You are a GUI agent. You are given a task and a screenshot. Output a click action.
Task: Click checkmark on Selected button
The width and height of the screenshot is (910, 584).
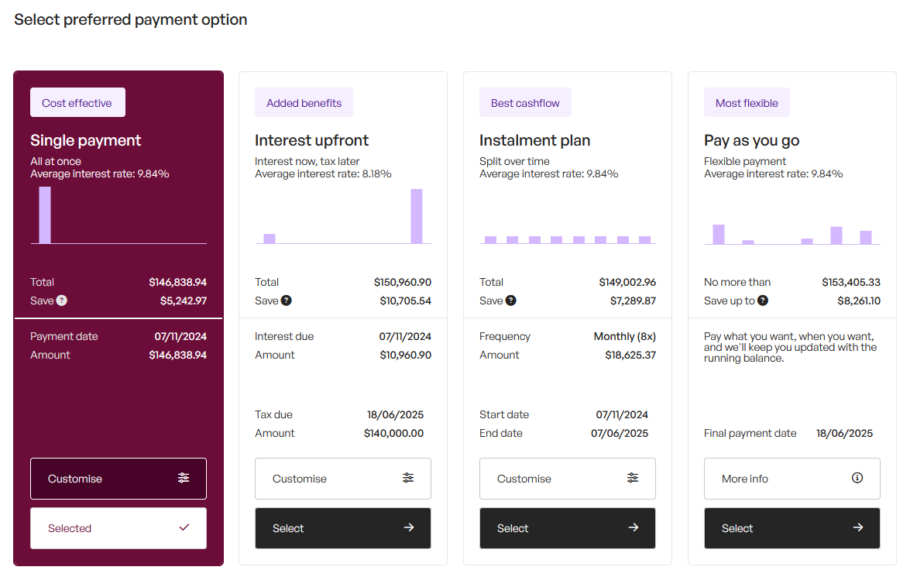(x=184, y=527)
